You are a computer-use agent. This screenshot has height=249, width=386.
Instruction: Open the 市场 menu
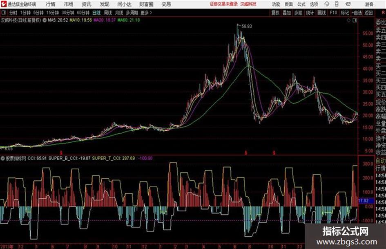click(69, 4)
